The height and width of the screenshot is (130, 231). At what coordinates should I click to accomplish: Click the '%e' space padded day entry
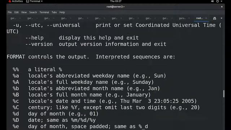click(x=80, y=126)
